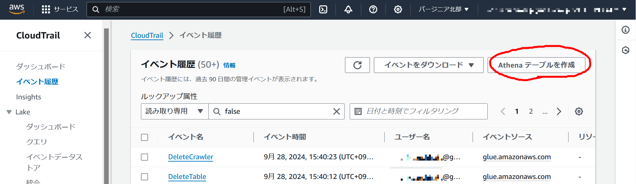Viewport: 636px width, 184px height.
Task: Click the 15:40:12 event time cell
Action: pos(319,177)
